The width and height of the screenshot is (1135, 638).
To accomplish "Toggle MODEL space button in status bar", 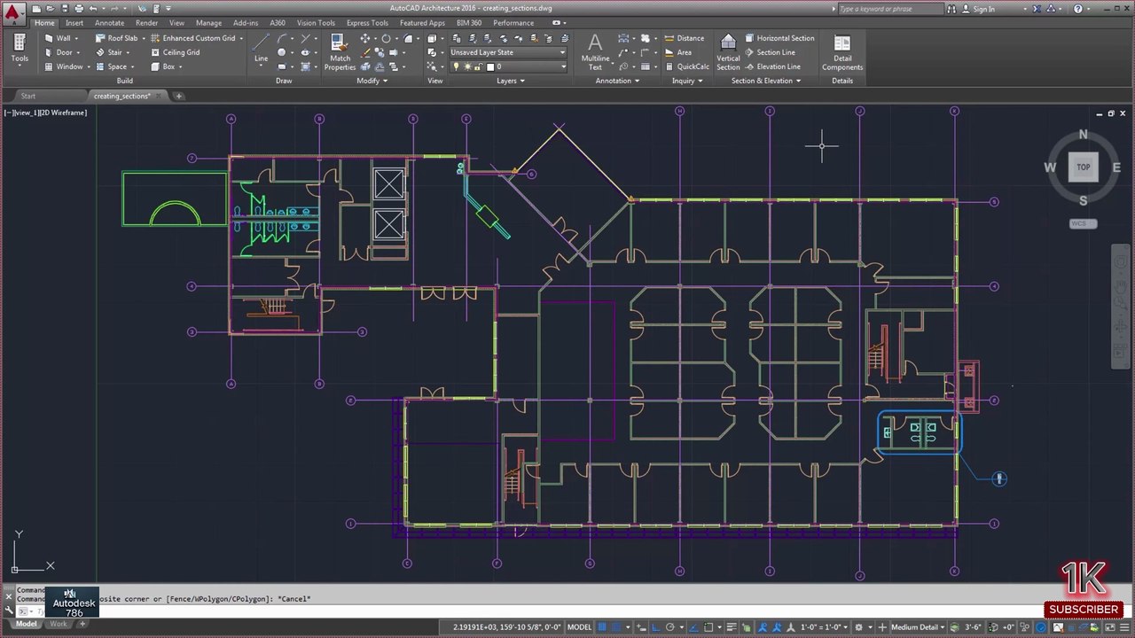I will [579, 627].
